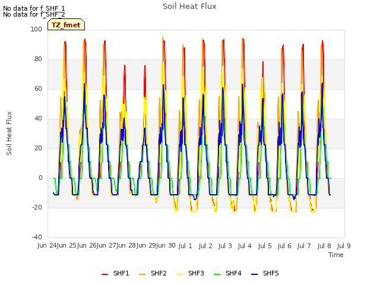Click the red SHF1 legend swatch

point(104,274)
